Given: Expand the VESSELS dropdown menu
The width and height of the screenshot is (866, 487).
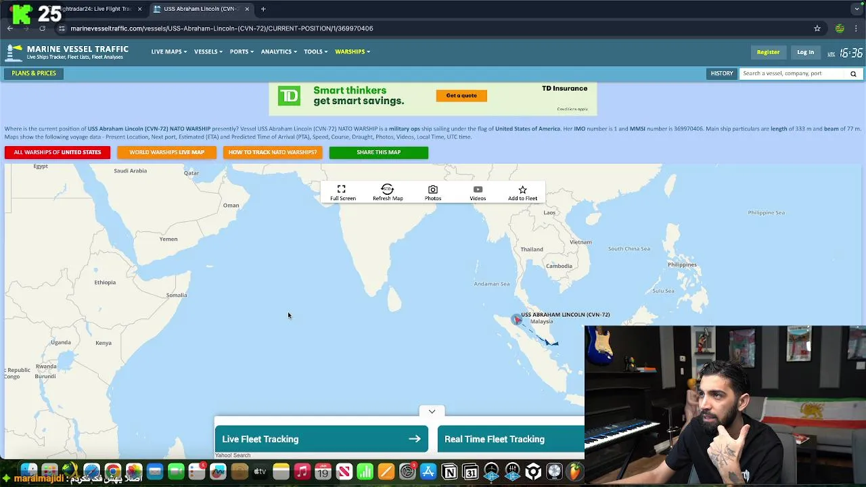Looking at the screenshot, I should [x=208, y=51].
